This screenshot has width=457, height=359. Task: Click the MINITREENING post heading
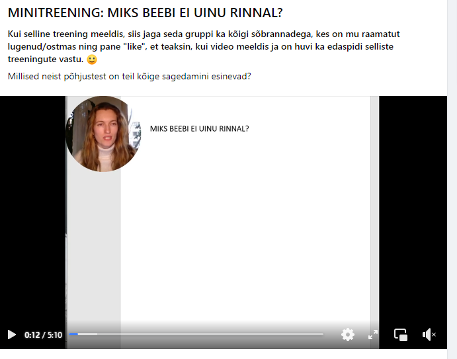pos(145,13)
